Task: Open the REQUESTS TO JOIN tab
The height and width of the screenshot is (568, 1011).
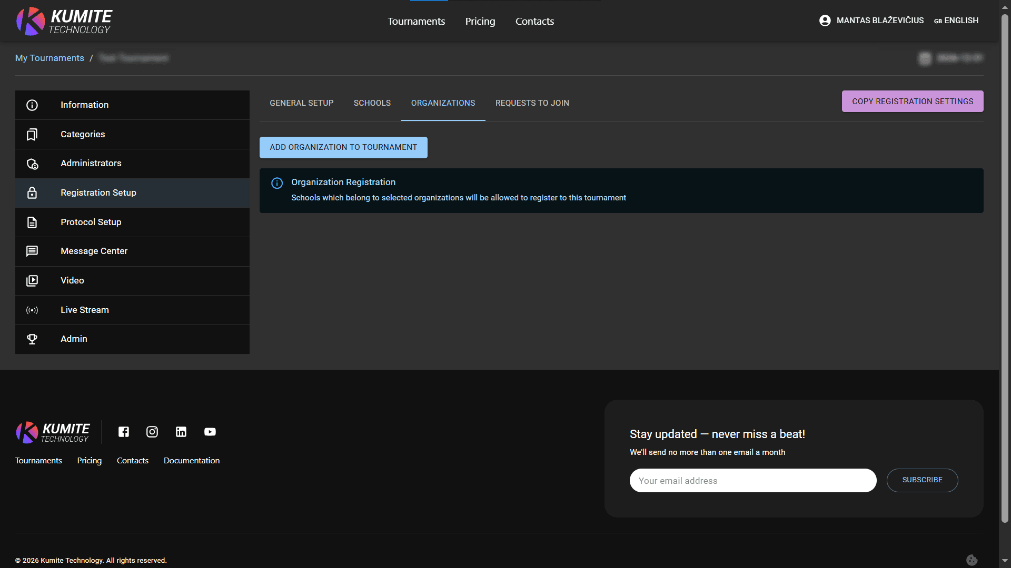Action: click(x=532, y=103)
